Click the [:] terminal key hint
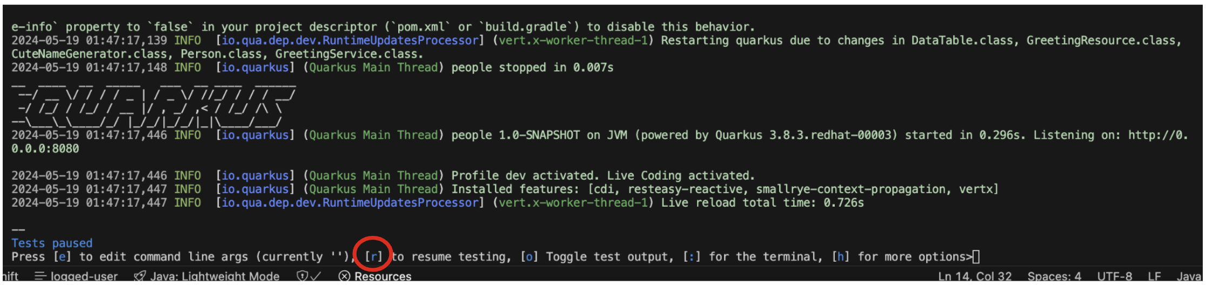1206x285 pixels. click(x=692, y=257)
